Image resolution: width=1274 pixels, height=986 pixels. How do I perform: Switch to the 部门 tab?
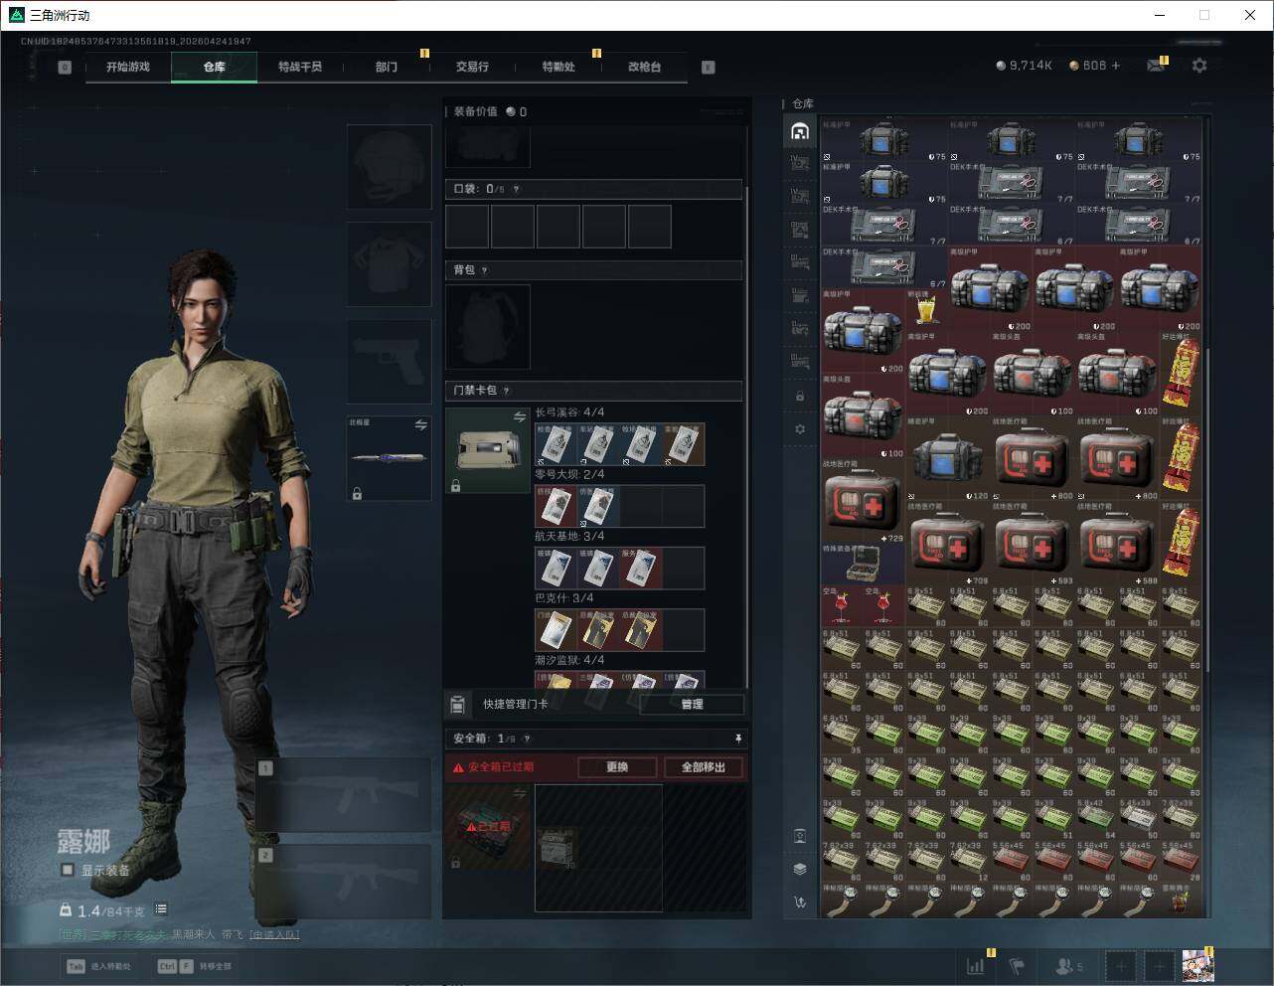[x=387, y=67]
